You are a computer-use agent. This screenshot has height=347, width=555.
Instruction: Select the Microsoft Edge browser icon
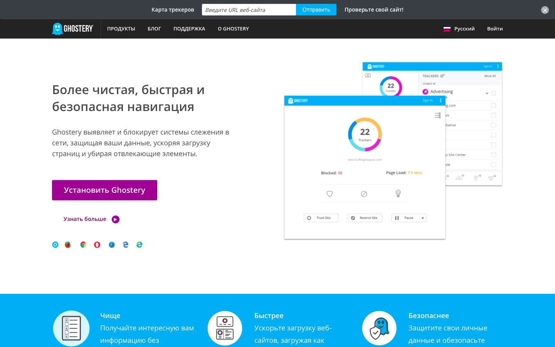click(x=125, y=244)
